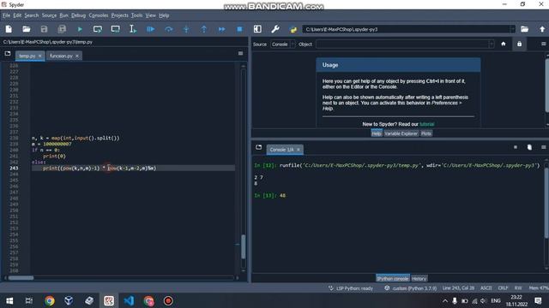The height and width of the screenshot is (308, 549).
Task: Run current cell icon
Action: (98, 29)
